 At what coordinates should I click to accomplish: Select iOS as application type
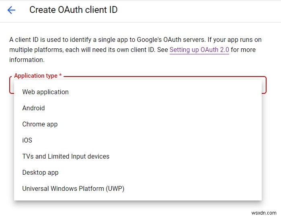pos(27,140)
